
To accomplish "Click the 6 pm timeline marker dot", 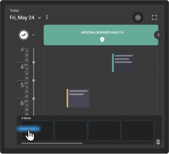I will tap(34, 99).
